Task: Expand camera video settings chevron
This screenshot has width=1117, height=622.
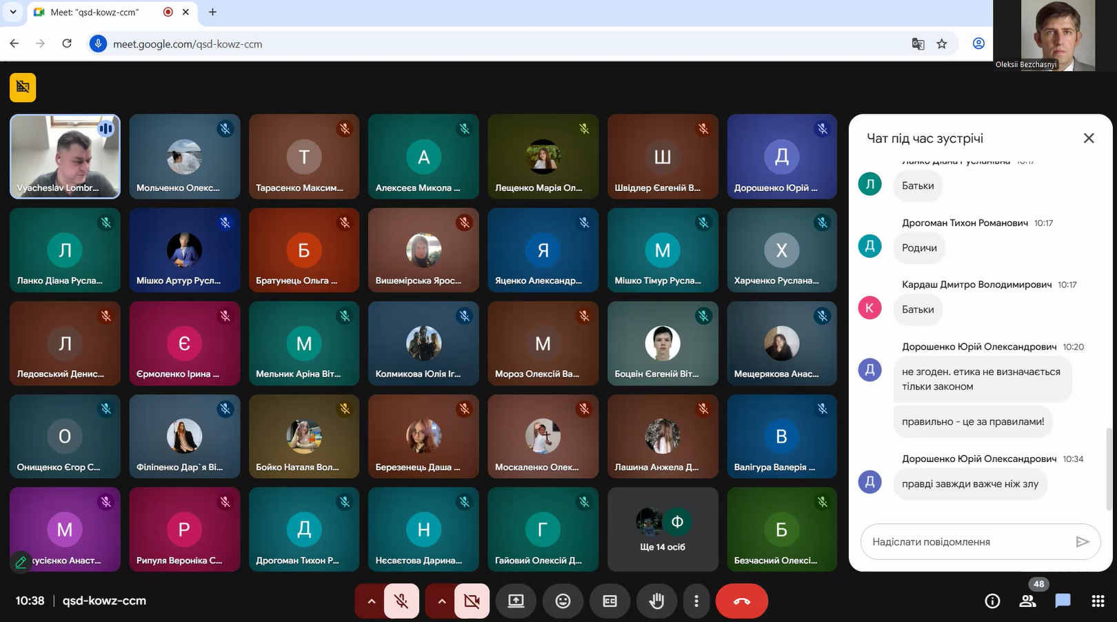Action: 442,601
